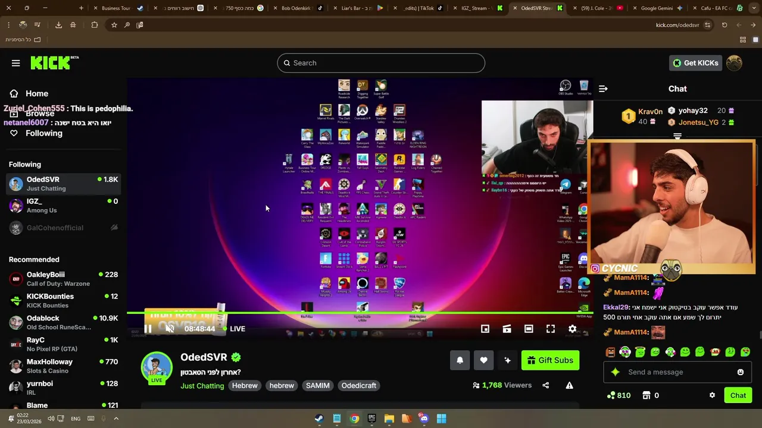Toggle theater mode in the player
Screen dimensions: 762x428
pyautogui.click(x=529, y=329)
